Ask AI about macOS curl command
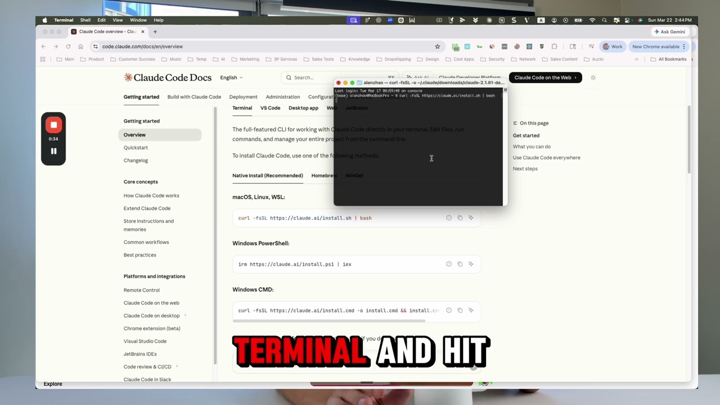This screenshot has width=720, height=405. click(471, 218)
